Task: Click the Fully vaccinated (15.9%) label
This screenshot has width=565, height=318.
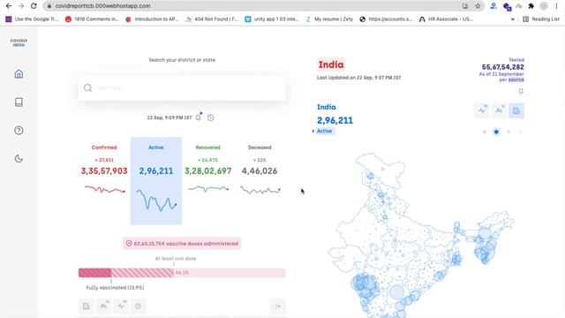Action: (115, 288)
